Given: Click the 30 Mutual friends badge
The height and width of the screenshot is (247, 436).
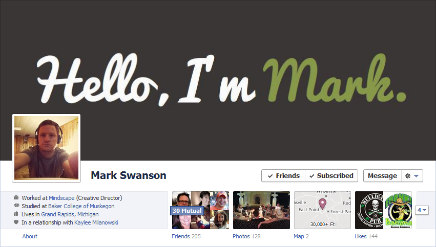Looking at the screenshot, I should 187,211.
